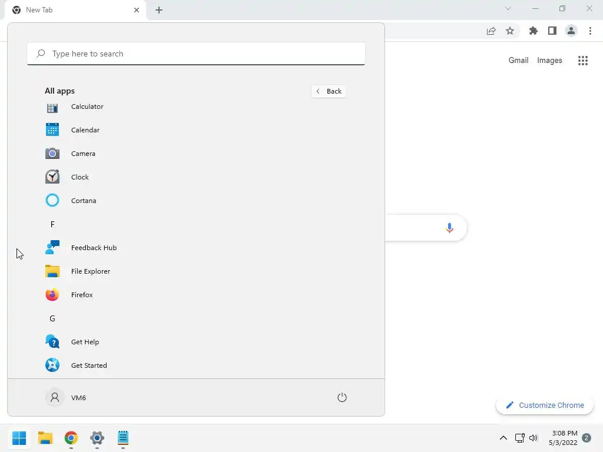Image resolution: width=603 pixels, height=452 pixels.
Task: Open the Calculator app icon
Action: point(52,108)
